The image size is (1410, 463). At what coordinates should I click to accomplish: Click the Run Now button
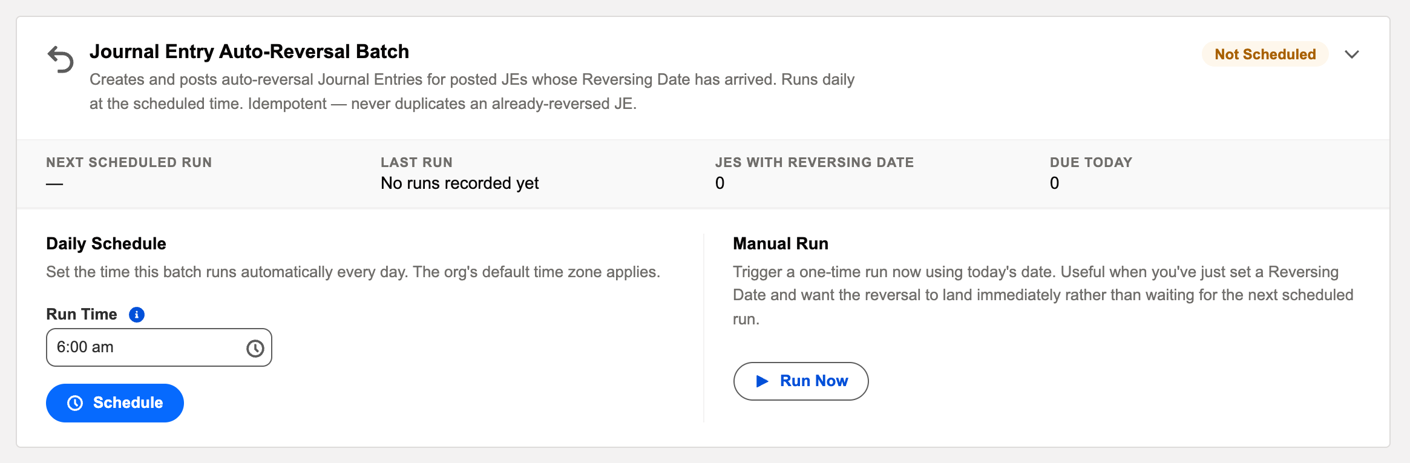click(801, 381)
